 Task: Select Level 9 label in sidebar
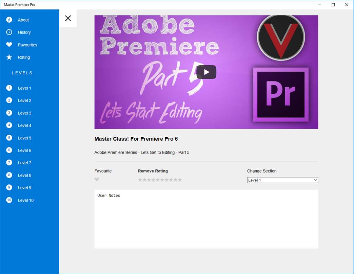24,188
